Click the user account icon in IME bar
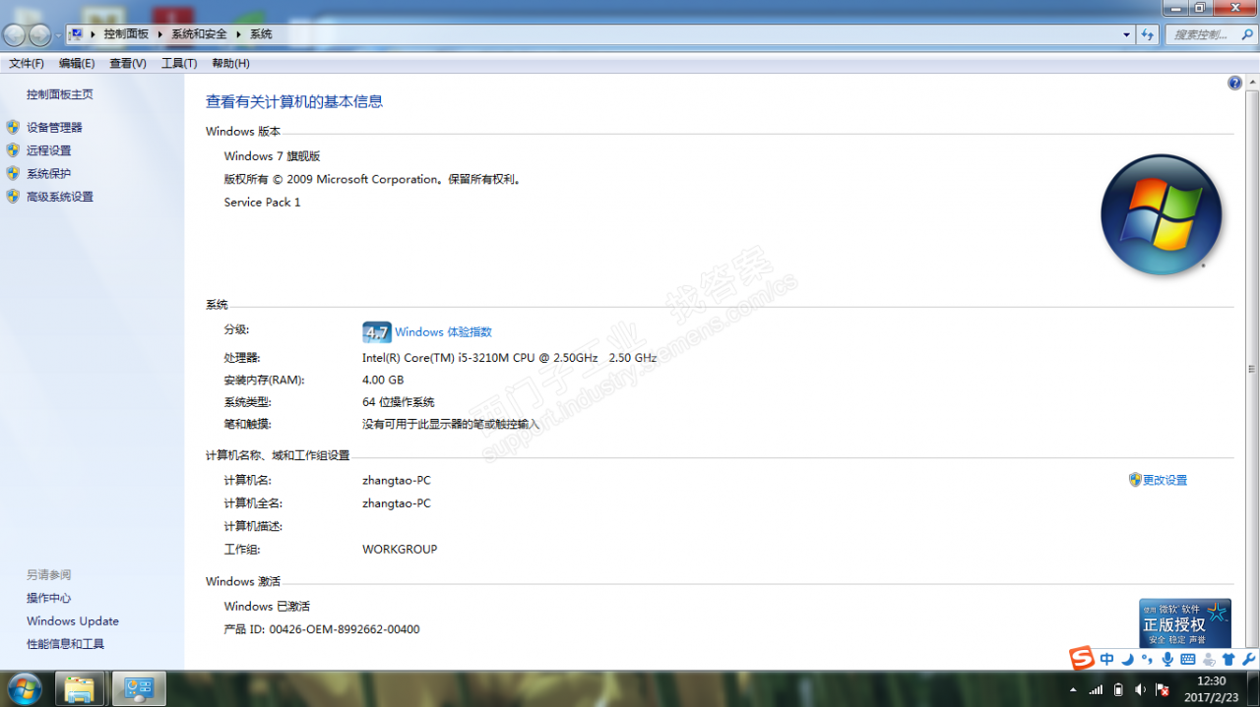The image size is (1260, 707). [x=1209, y=659]
